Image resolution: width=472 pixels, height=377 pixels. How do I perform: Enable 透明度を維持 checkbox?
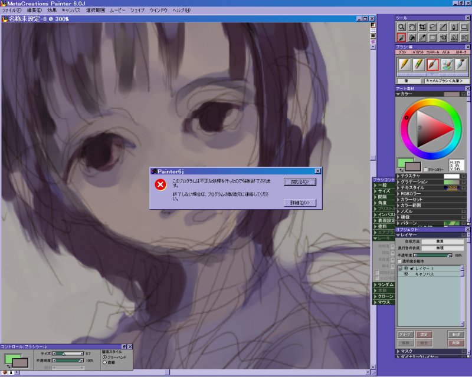(400, 262)
